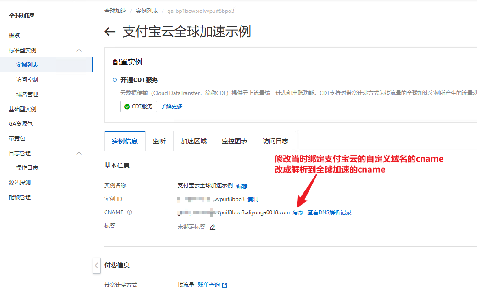Show the 访问日志 tab
This screenshot has height=307, width=477.
275,141
